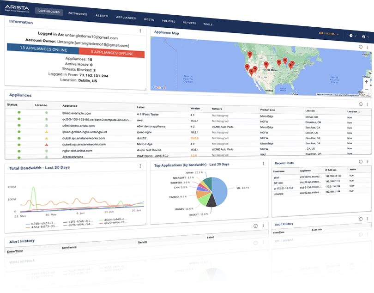Switch to the ALERTS section

pos(102,16)
